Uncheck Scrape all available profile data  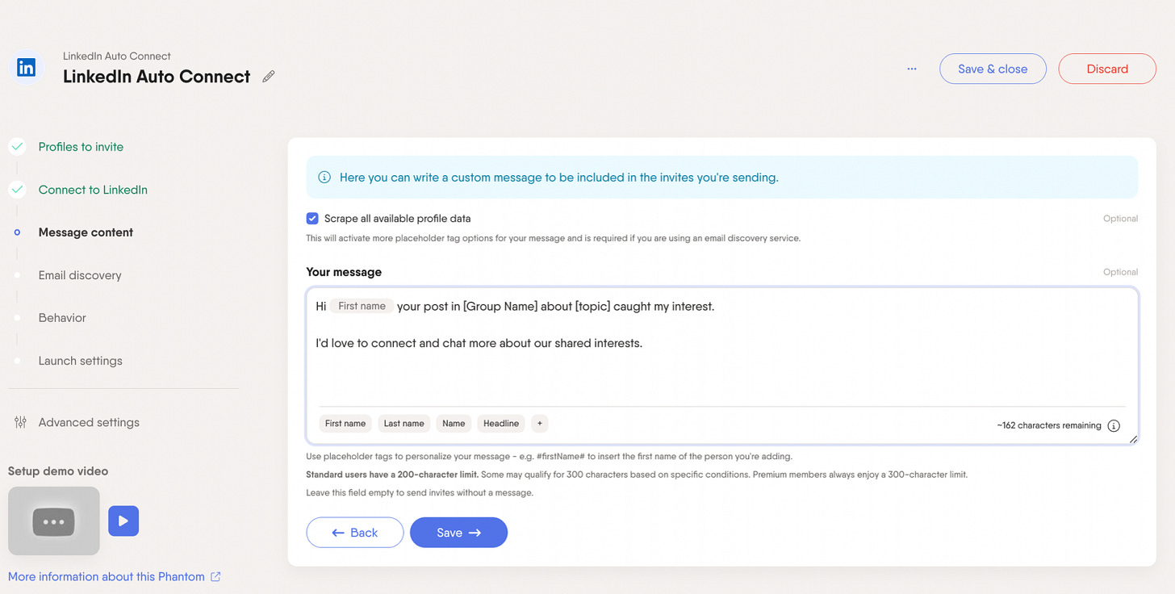click(x=312, y=218)
